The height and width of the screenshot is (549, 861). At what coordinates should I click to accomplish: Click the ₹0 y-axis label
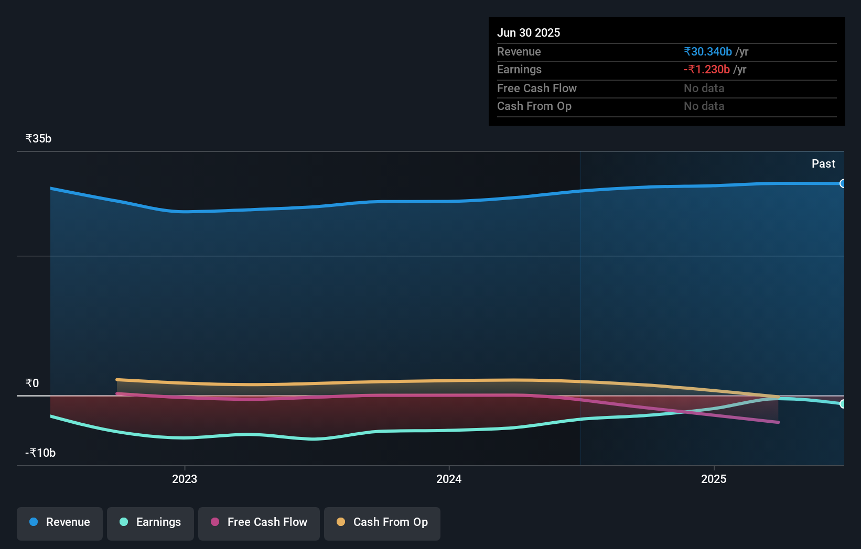pos(32,383)
